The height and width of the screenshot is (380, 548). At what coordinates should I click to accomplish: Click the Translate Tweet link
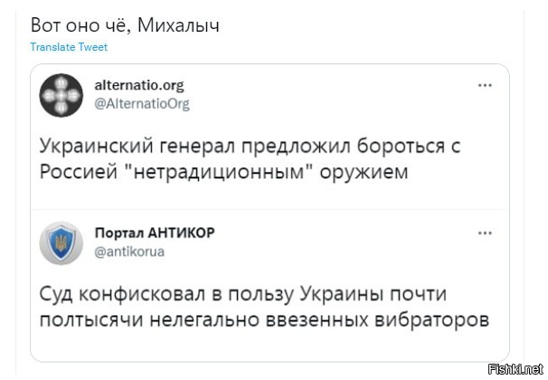[x=69, y=47]
